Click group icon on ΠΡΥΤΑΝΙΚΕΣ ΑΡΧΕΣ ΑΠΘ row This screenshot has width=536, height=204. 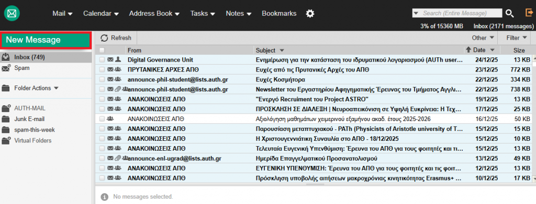point(118,69)
